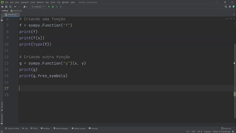Click the Open folder toolbar icon
The height and width of the screenshot is (133, 236).
[2, 7]
